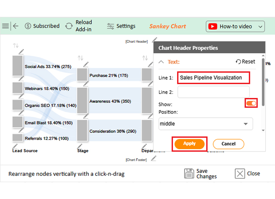Viewport: 275px width, 199px height.
Task: Edit Lead Source label with pencil icon
Action: tap(15, 146)
